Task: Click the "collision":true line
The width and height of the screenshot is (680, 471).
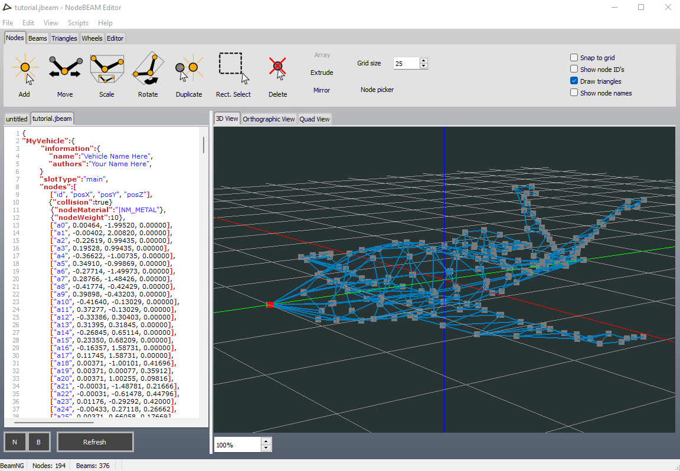Action: (81, 202)
